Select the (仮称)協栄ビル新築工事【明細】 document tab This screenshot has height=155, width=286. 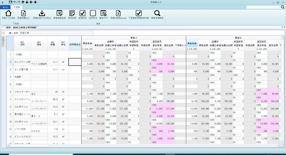21,28
